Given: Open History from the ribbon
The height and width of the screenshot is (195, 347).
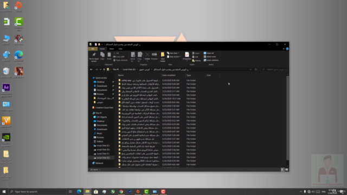Looking at the screenshot, I should click(x=196, y=61).
